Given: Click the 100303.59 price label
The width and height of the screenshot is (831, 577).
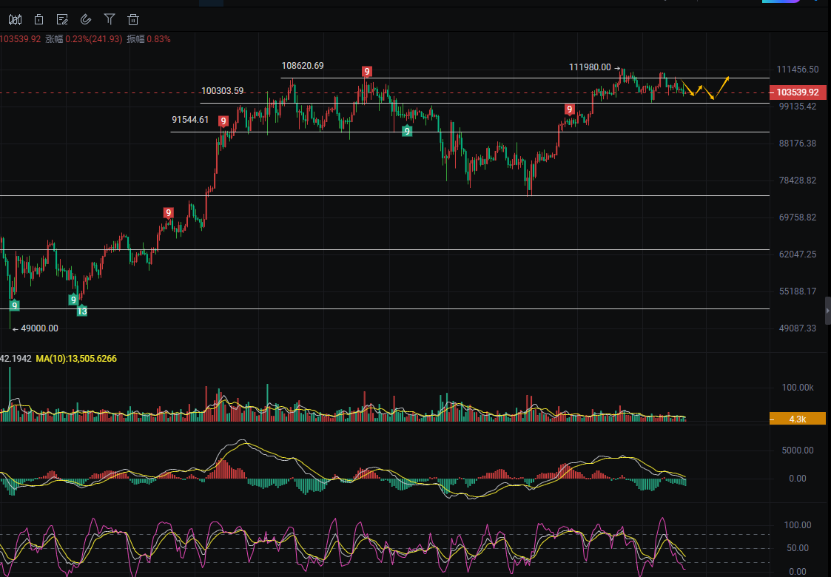Looking at the screenshot, I should tap(223, 90).
